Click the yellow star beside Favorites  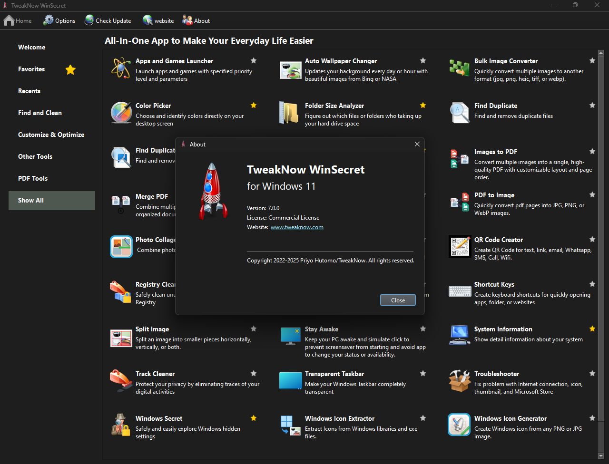(70, 69)
